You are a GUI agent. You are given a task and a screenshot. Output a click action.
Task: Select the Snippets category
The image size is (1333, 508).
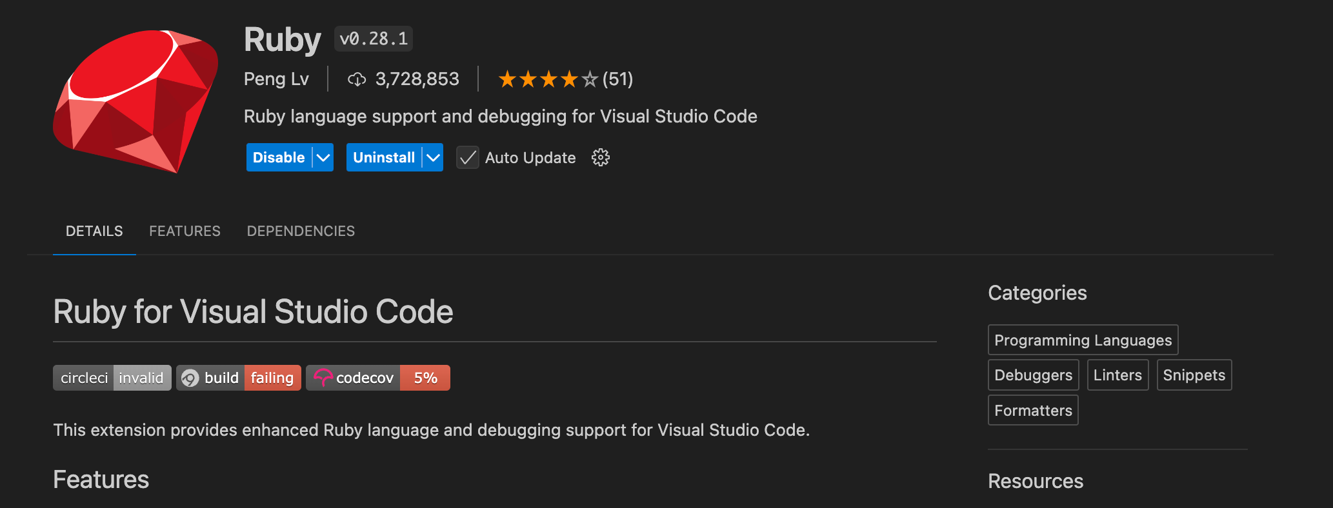point(1194,375)
